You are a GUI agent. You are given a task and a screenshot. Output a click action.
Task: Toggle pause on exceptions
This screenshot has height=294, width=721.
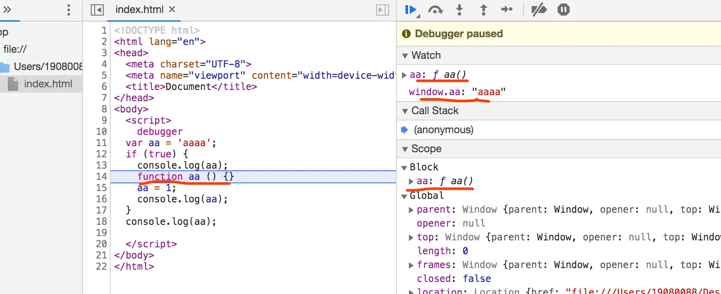[x=564, y=10]
